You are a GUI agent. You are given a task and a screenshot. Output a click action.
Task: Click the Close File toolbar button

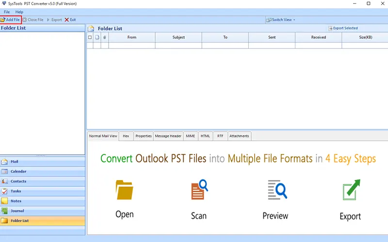(33, 20)
